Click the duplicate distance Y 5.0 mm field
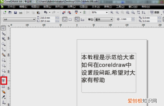The width and height of the screenshot is (164, 106). tap(150, 21)
